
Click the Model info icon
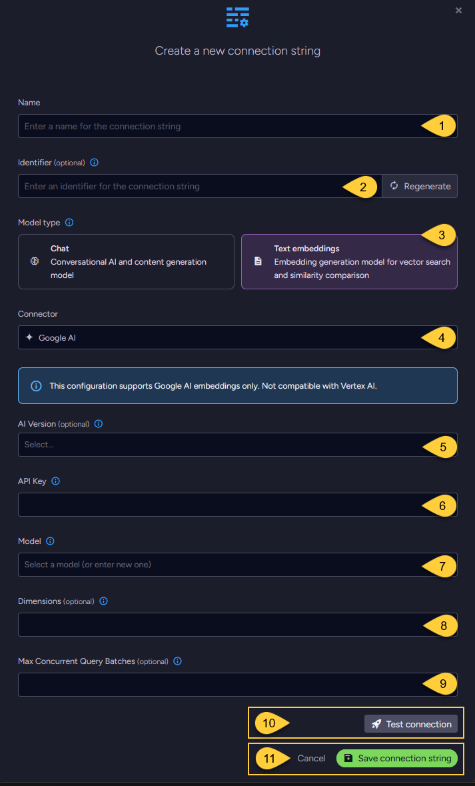[x=50, y=541]
